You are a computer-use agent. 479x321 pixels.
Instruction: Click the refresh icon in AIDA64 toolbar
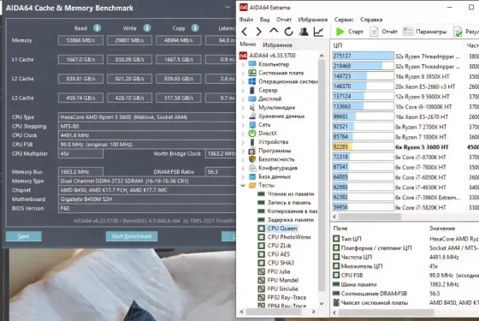tap(289, 32)
